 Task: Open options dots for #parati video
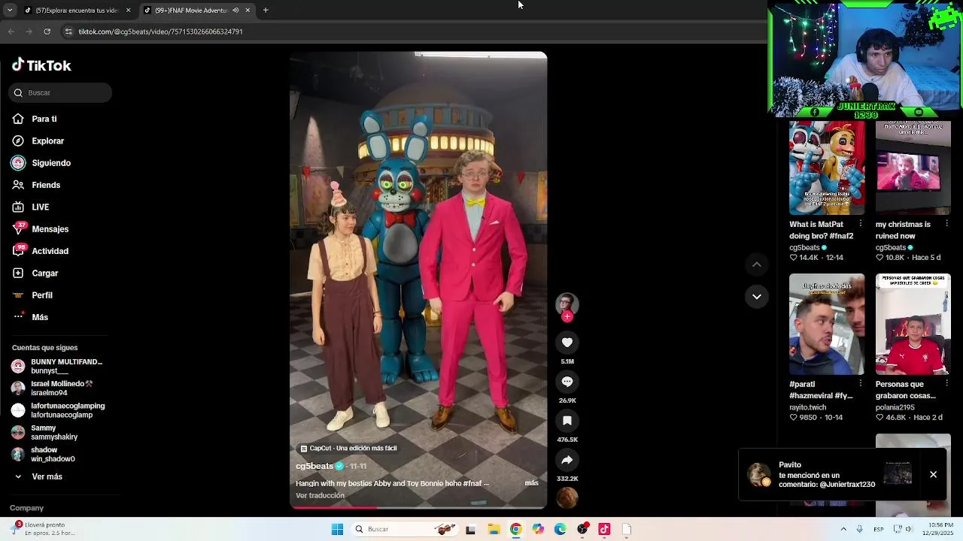pyautogui.click(x=861, y=384)
